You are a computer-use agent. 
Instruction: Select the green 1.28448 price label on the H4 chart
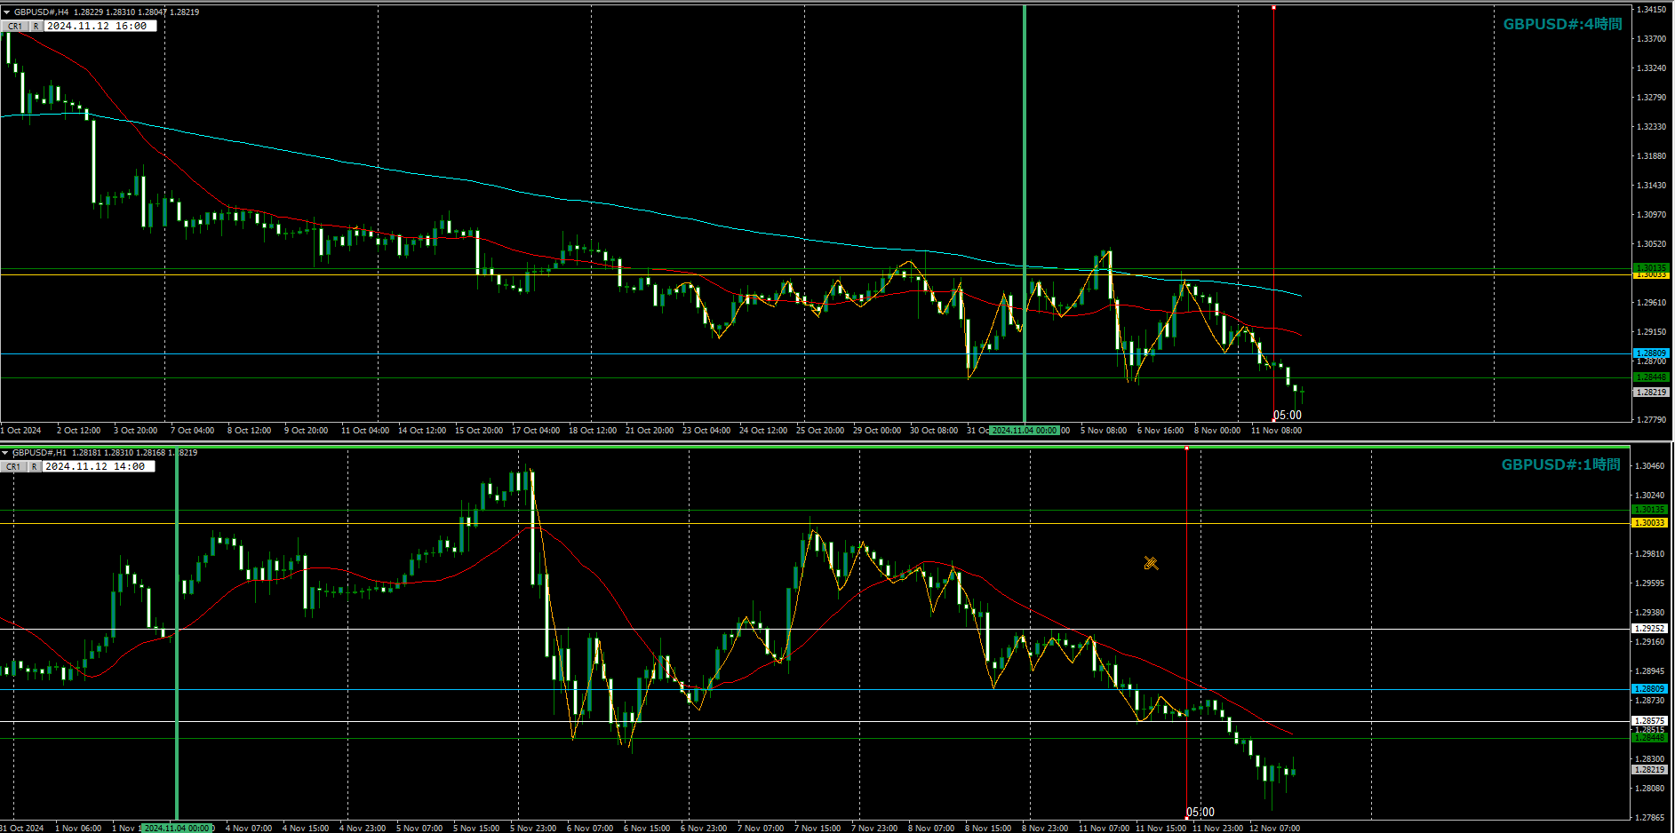(x=1651, y=377)
